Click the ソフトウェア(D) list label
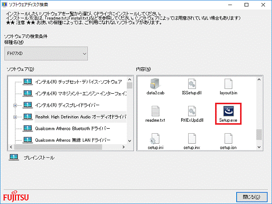This screenshot has height=204, width=272. tap(20, 69)
